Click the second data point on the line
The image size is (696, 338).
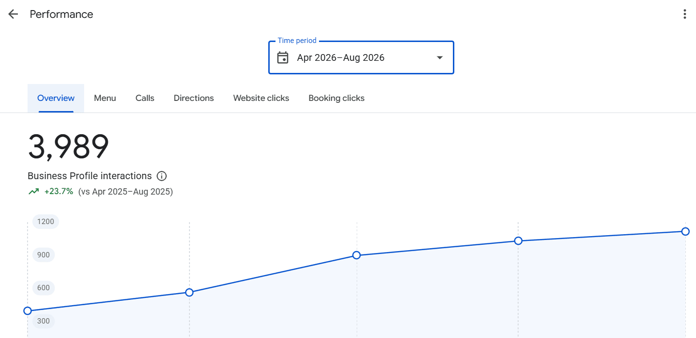coord(189,293)
